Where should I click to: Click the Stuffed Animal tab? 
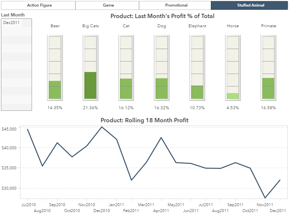coord(250,5)
